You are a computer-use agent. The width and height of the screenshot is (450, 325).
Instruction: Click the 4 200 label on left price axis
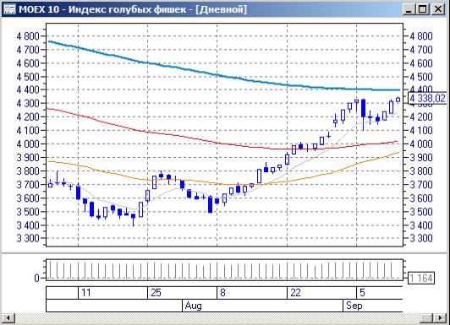pos(28,116)
